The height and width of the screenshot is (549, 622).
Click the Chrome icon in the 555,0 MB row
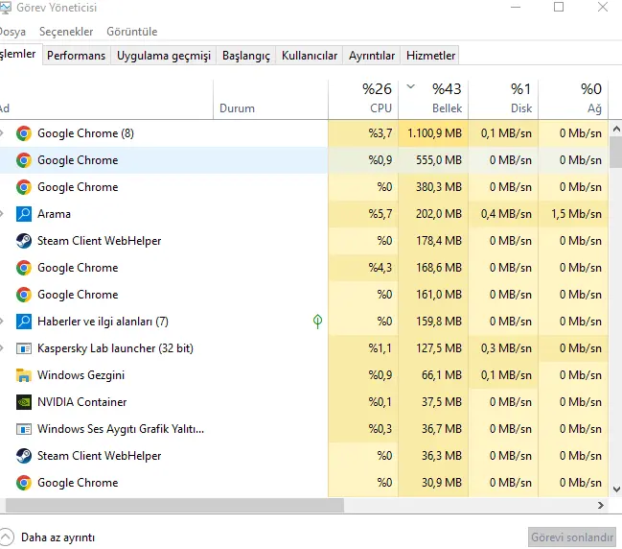tap(24, 160)
